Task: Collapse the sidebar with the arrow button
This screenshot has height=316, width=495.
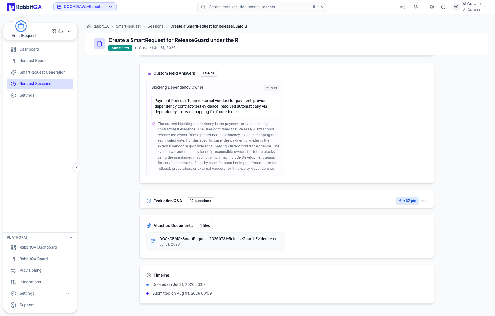Action: (77, 168)
